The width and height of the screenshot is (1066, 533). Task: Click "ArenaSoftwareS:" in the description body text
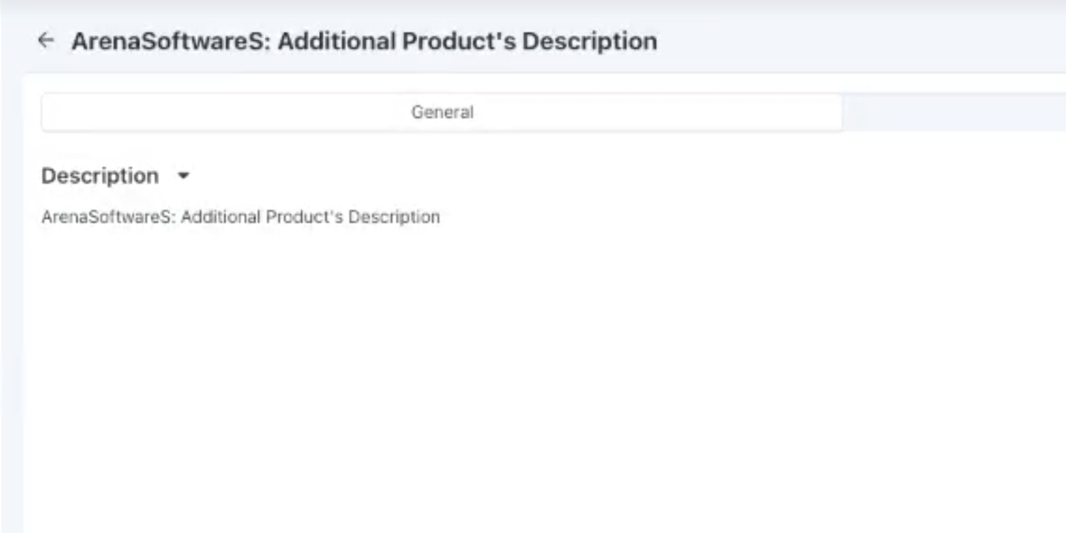(108, 217)
